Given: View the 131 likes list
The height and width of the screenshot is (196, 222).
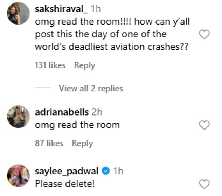Looking at the screenshot, I should (x=50, y=65).
